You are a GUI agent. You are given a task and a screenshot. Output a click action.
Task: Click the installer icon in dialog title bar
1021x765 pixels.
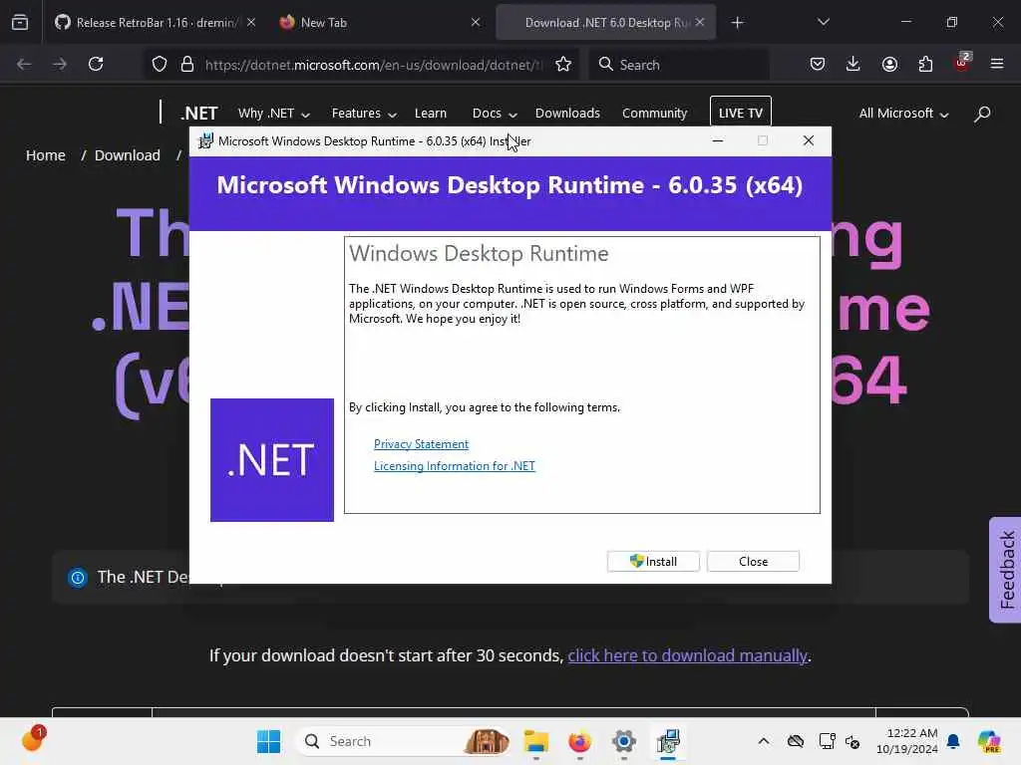pos(205,141)
